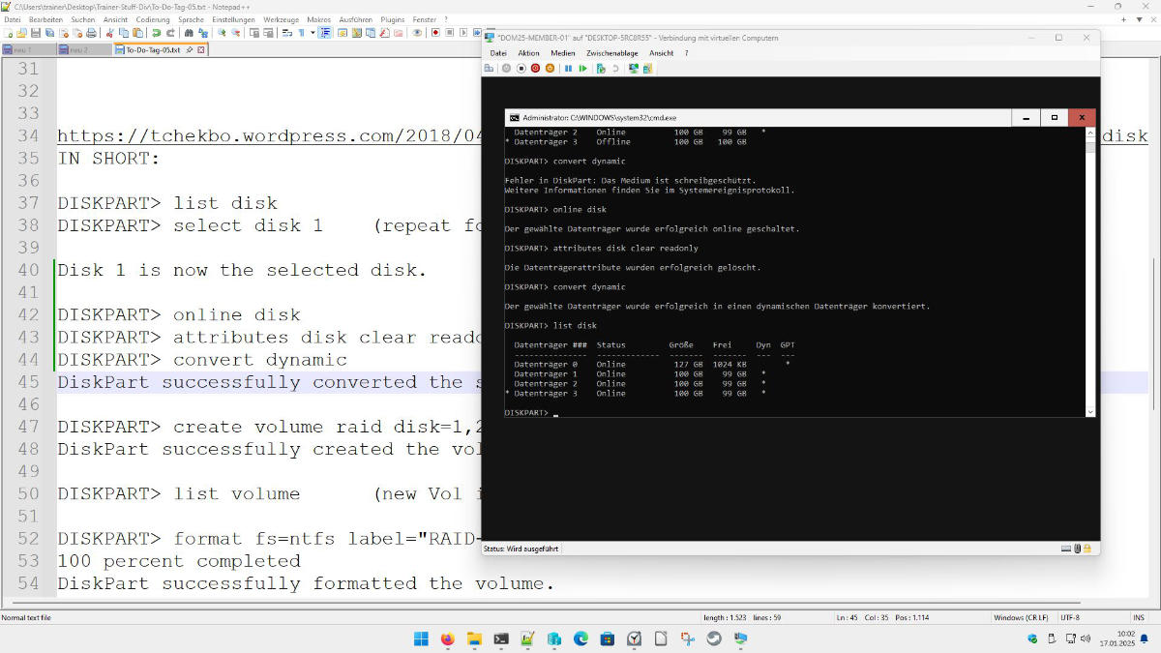Toggle word wrap icon in Notepad++ toolbar
This screenshot has width=1161, height=653.
(x=286, y=32)
